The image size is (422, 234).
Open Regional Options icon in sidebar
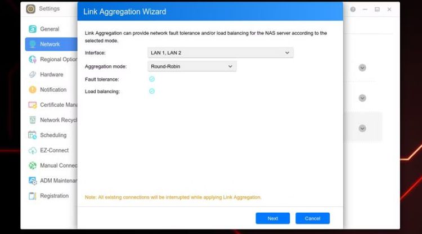click(x=33, y=59)
